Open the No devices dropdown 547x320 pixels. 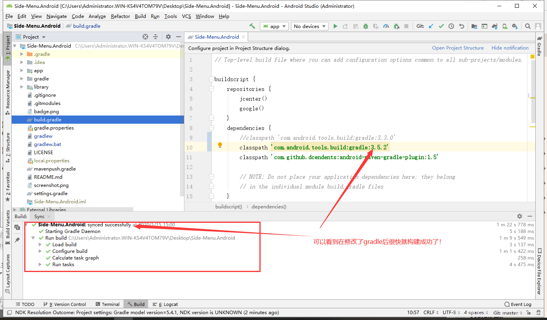(310, 26)
